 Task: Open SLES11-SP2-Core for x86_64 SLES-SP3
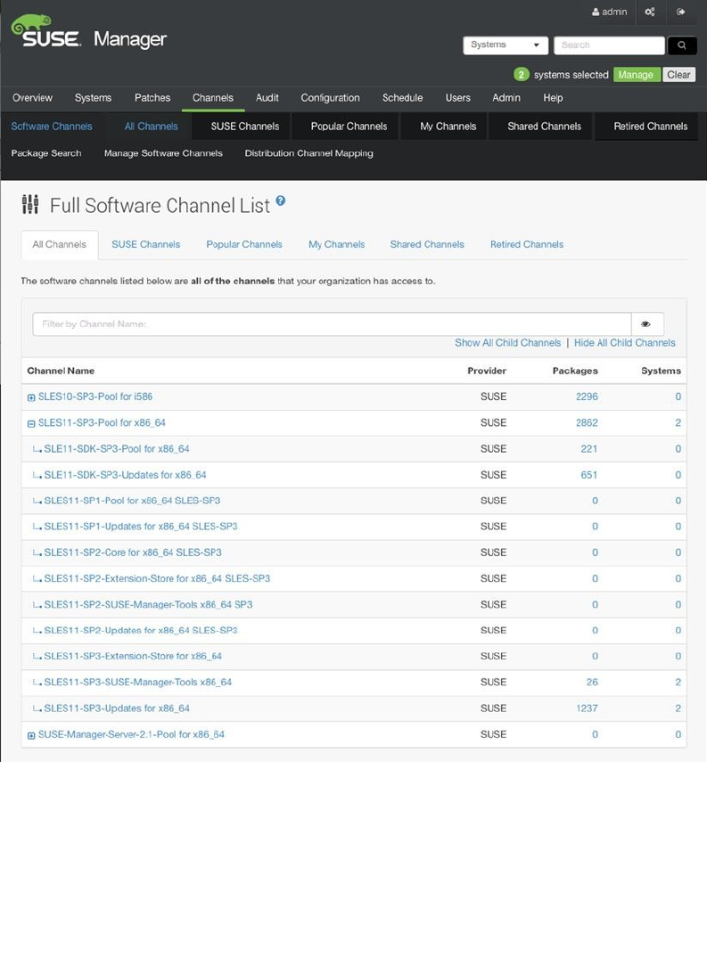pyautogui.click(x=133, y=552)
